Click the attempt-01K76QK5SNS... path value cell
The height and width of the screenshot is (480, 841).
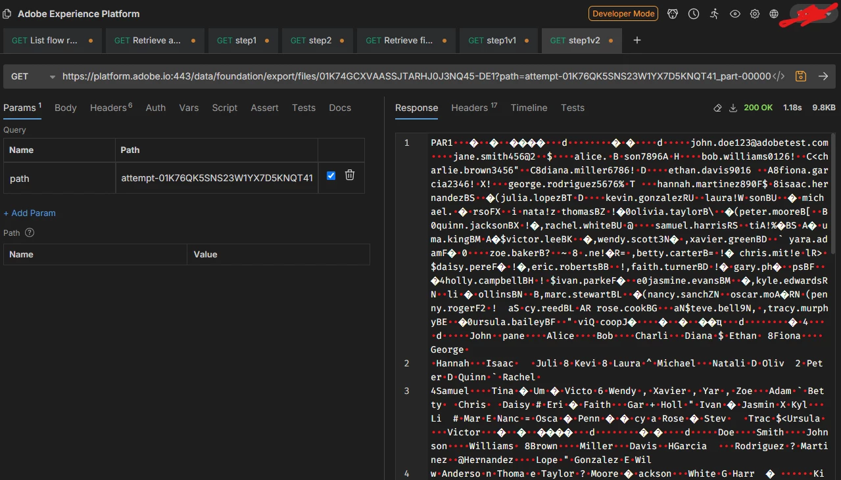(x=217, y=178)
